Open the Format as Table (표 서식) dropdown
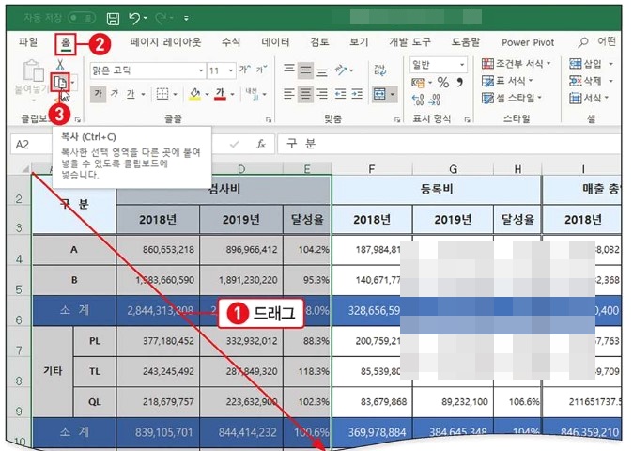The height and width of the screenshot is (451, 633). [507, 81]
